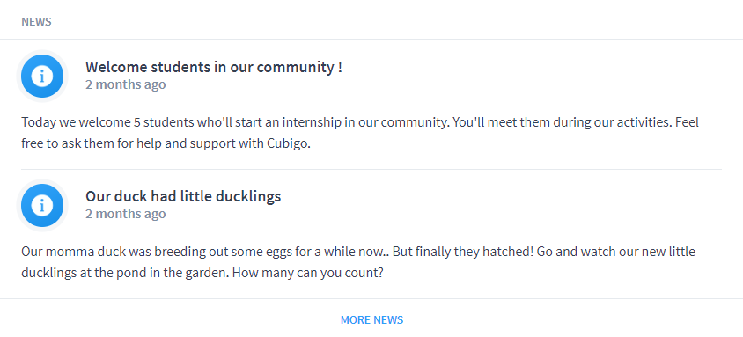Select the NEWS section header
The height and width of the screenshot is (337, 743).
tap(36, 22)
